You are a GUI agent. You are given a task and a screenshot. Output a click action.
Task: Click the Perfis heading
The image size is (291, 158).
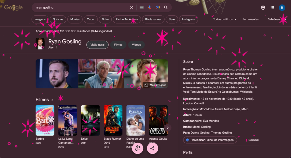tap(188, 152)
